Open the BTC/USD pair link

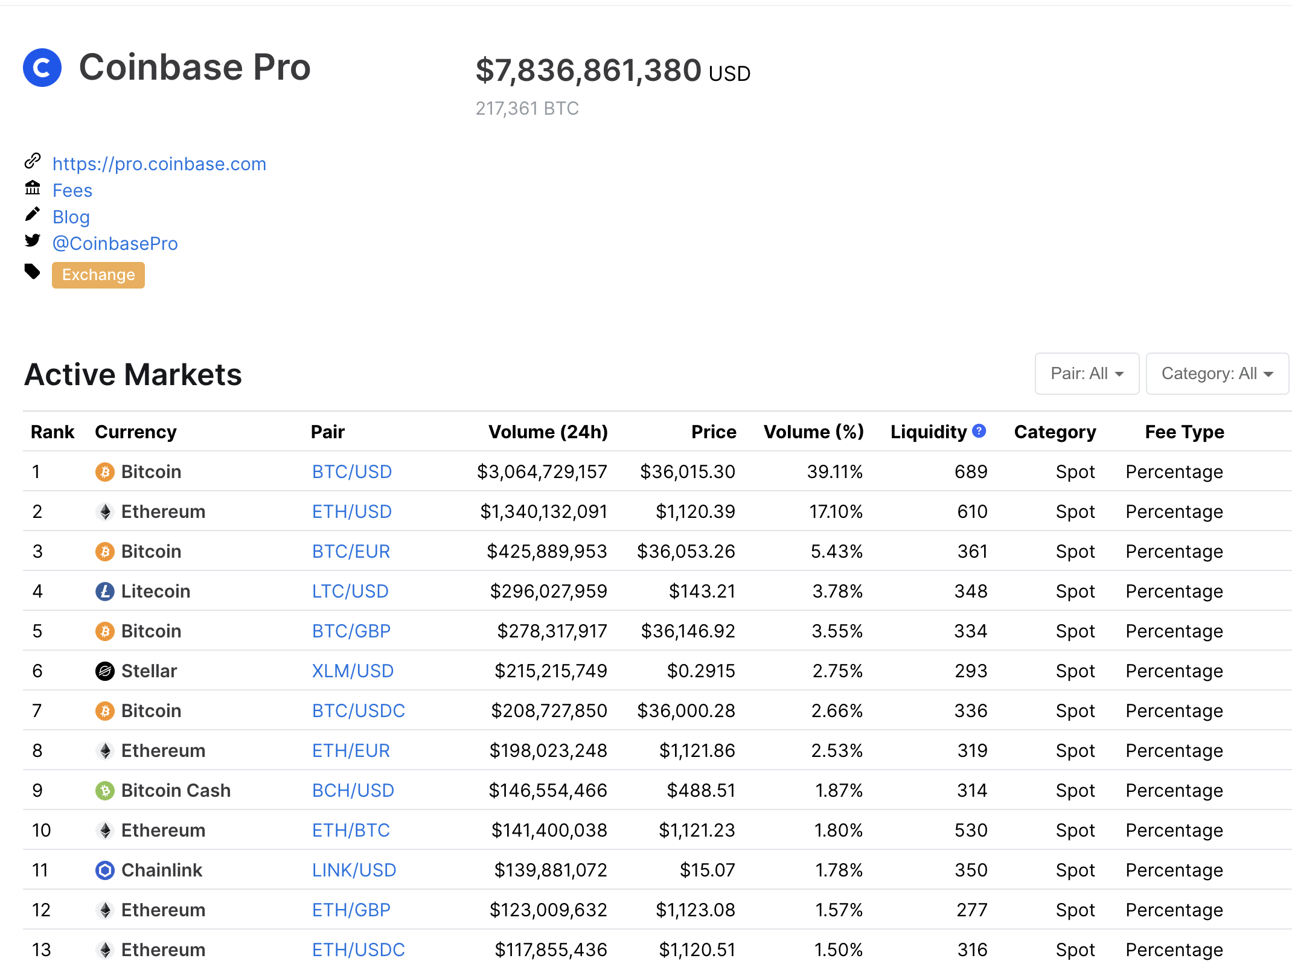(352, 472)
